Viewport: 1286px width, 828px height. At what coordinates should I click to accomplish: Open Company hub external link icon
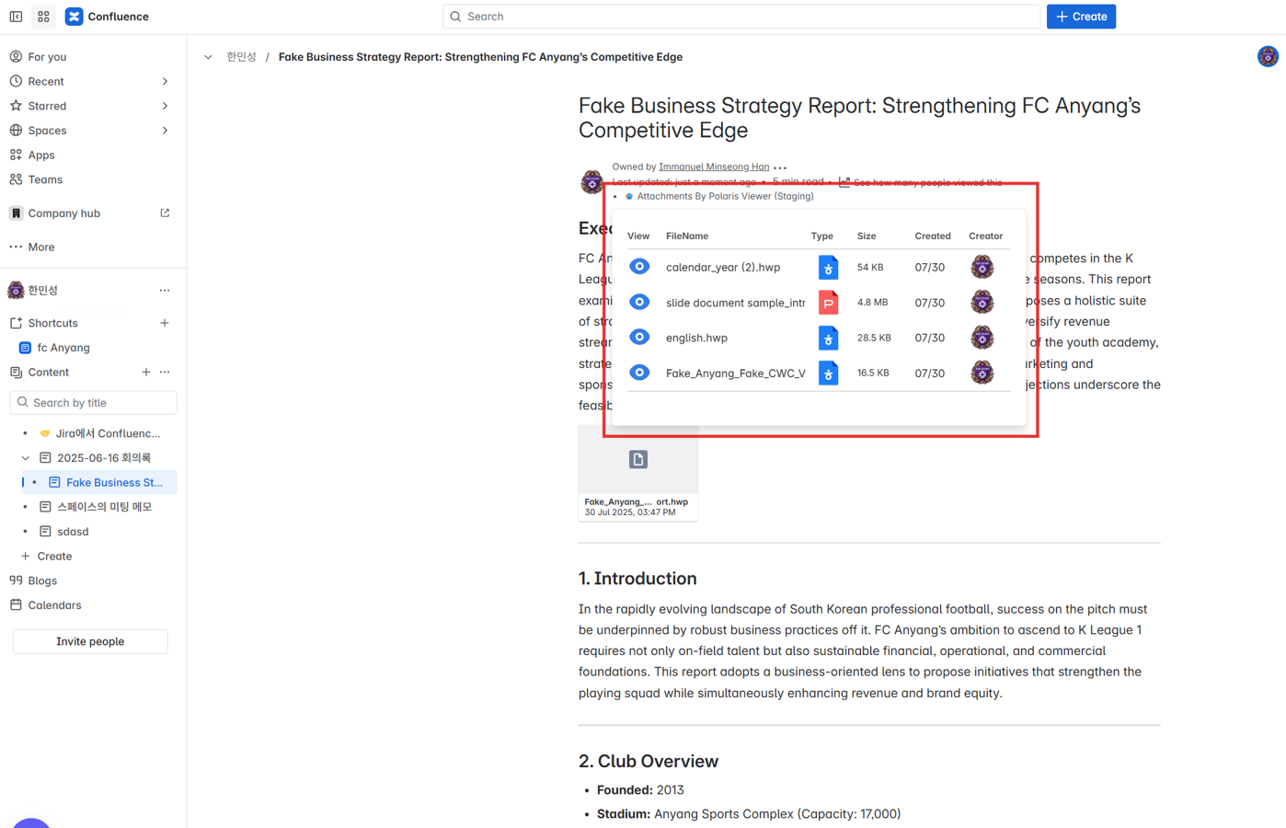click(165, 213)
